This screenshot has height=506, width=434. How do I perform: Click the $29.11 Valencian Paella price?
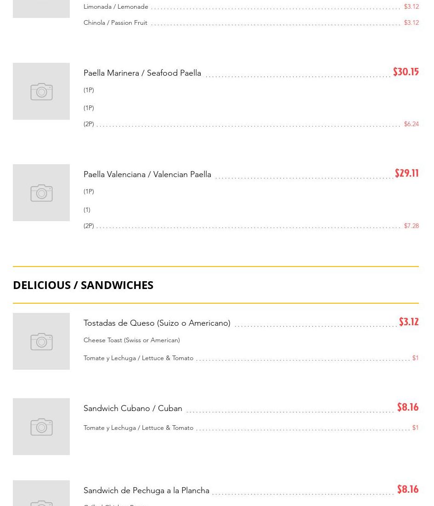coord(406,173)
